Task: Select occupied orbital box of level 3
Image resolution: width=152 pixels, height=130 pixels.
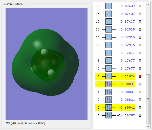Action: pyautogui.click(x=108, y=100)
